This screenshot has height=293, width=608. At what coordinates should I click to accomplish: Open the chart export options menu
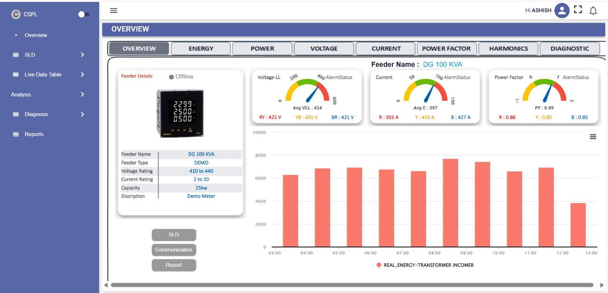pyautogui.click(x=592, y=136)
